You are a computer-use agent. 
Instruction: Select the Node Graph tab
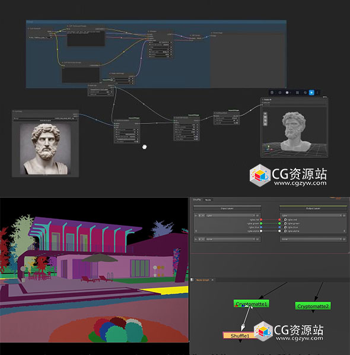pos(202,280)
